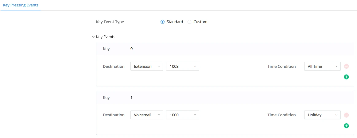Remove the Key 0 destination with the minus icon
This screenshot has width=357, height=138.
346,66
